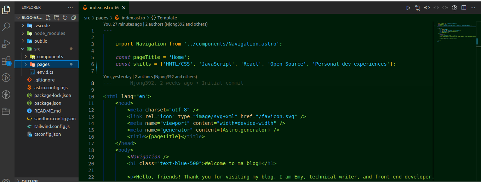
Task: Open tsconfig.json file
Action: [47, 134]
